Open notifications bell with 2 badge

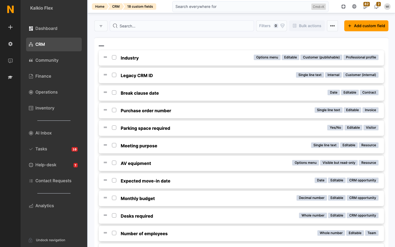click(x=376, y=7)
